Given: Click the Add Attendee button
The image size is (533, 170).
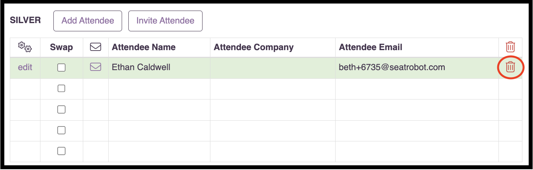Looking at the screenshot, I should pyautogui.click(x=88, y=21).
